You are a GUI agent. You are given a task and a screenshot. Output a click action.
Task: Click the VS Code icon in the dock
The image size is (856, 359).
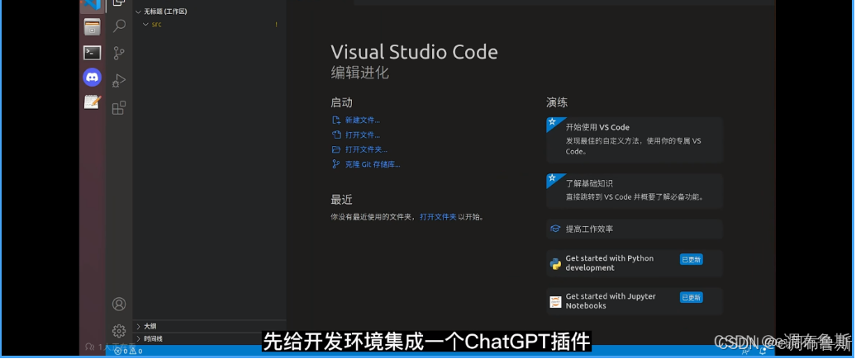(92, 4)
